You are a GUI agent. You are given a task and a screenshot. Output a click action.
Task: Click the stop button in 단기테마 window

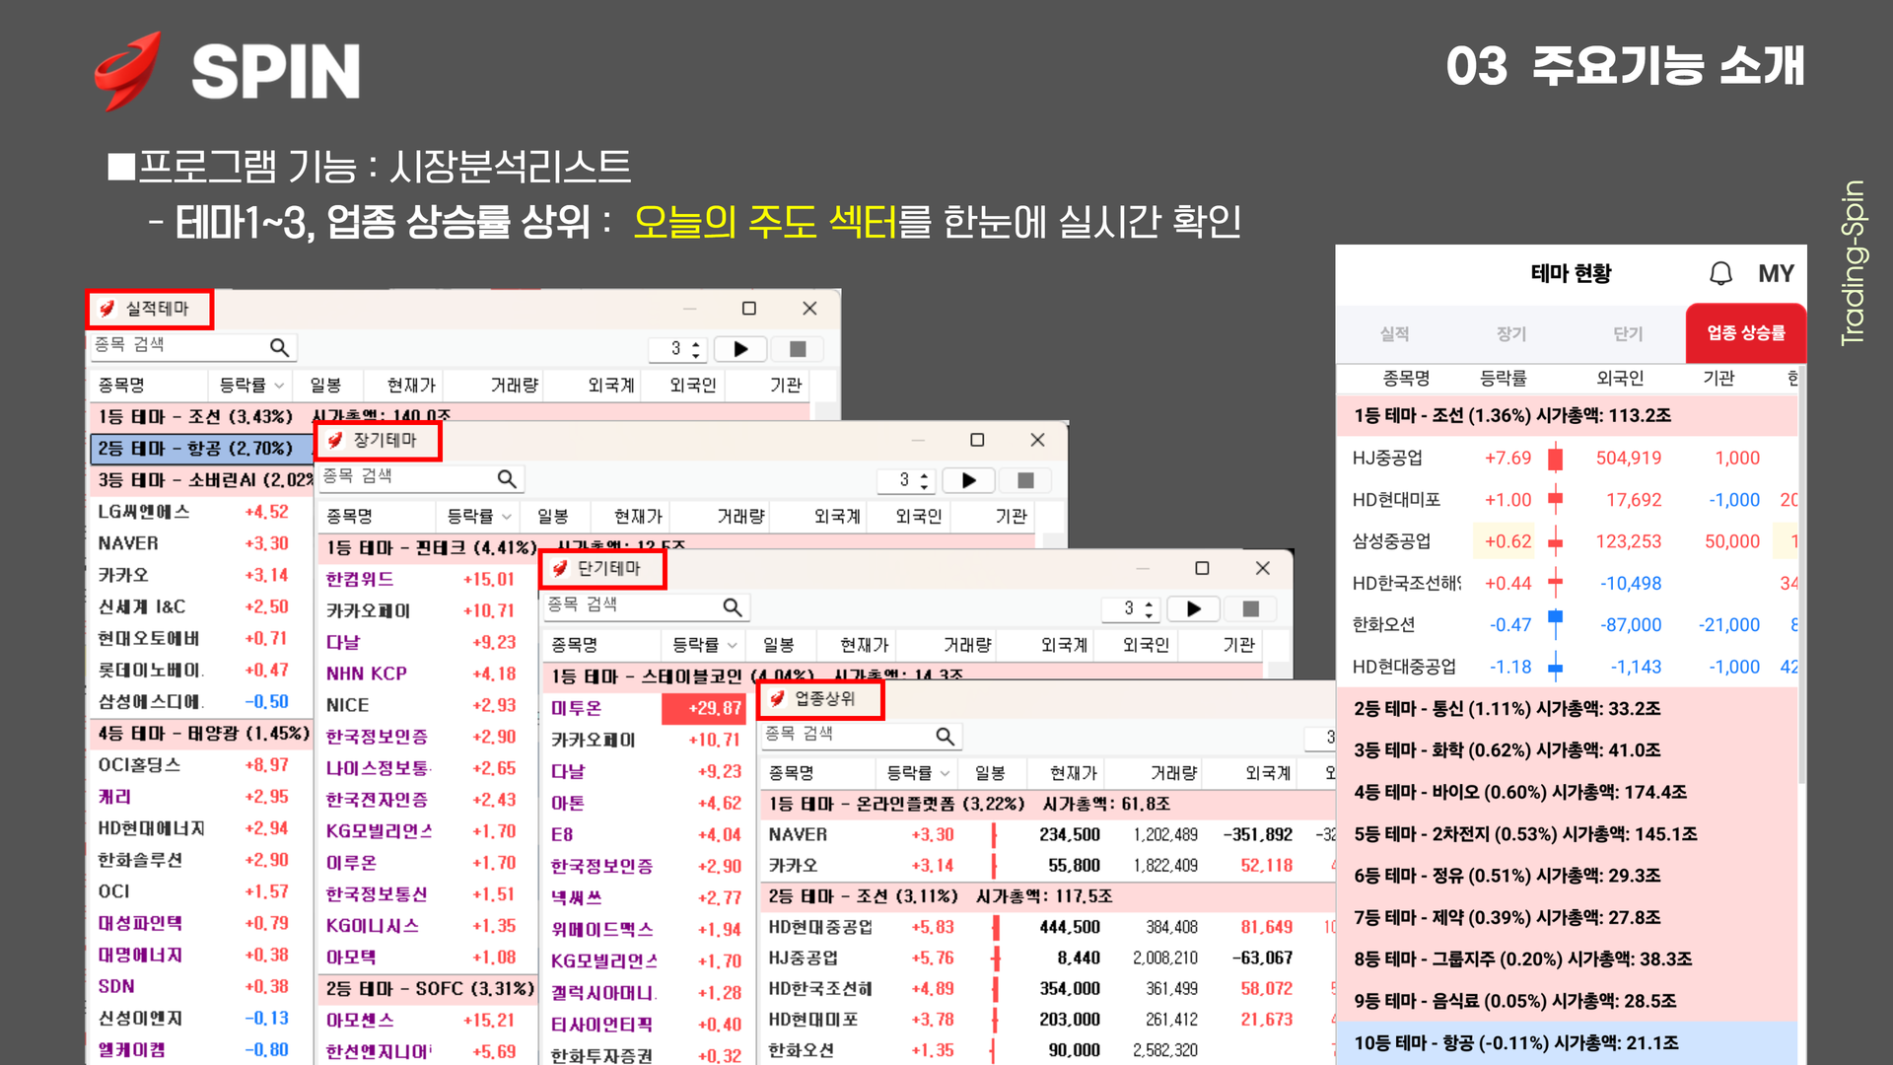[x=1250, y=608]
